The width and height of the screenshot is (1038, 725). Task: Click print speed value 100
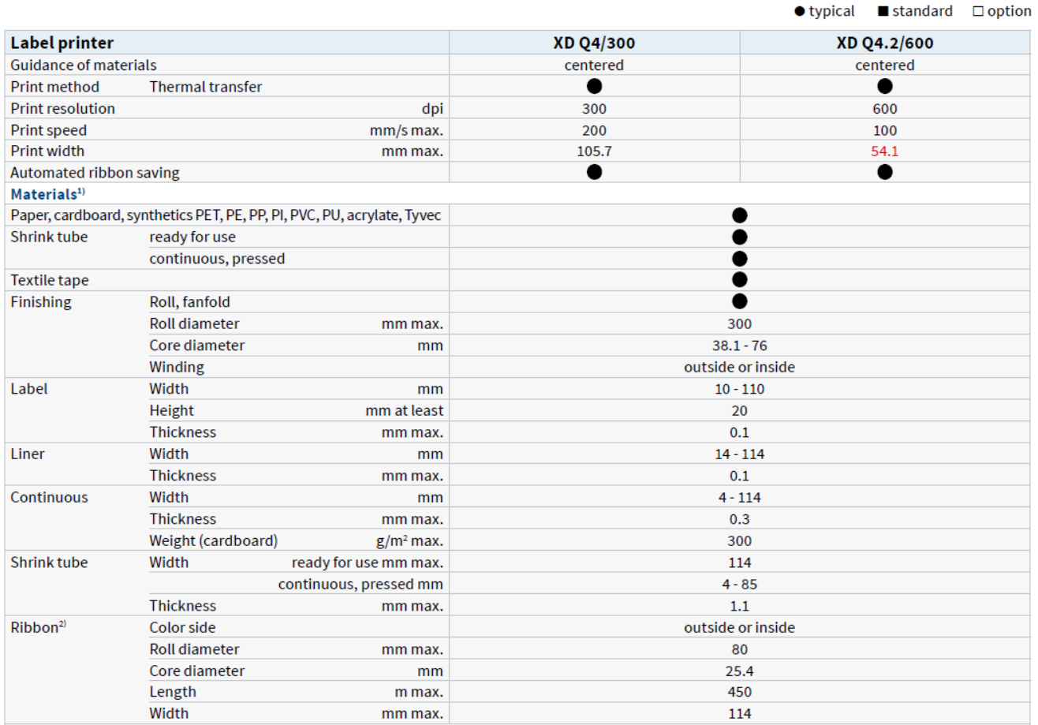[x=885, y=129]
